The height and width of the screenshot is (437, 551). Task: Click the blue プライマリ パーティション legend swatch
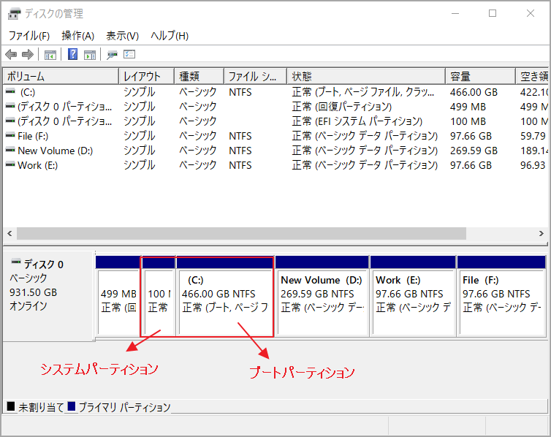72,406
